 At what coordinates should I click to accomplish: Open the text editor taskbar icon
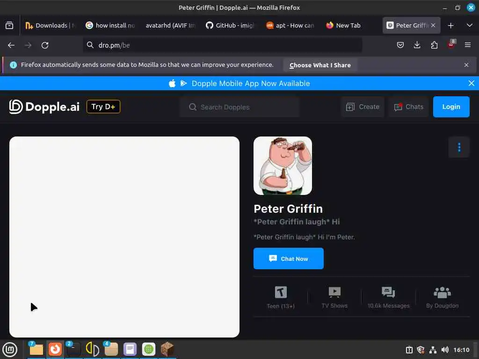point(130,349)
